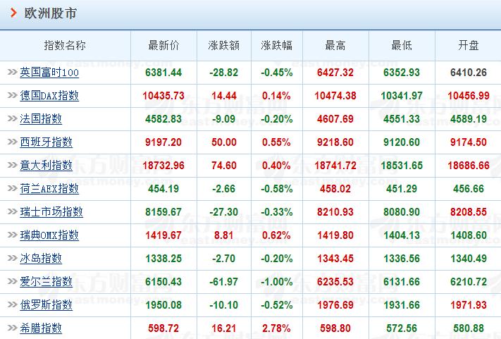501x339 pixels.
Task: Click the double-arrow icon before 冰岛指数
Action: [x=13, y=258]
